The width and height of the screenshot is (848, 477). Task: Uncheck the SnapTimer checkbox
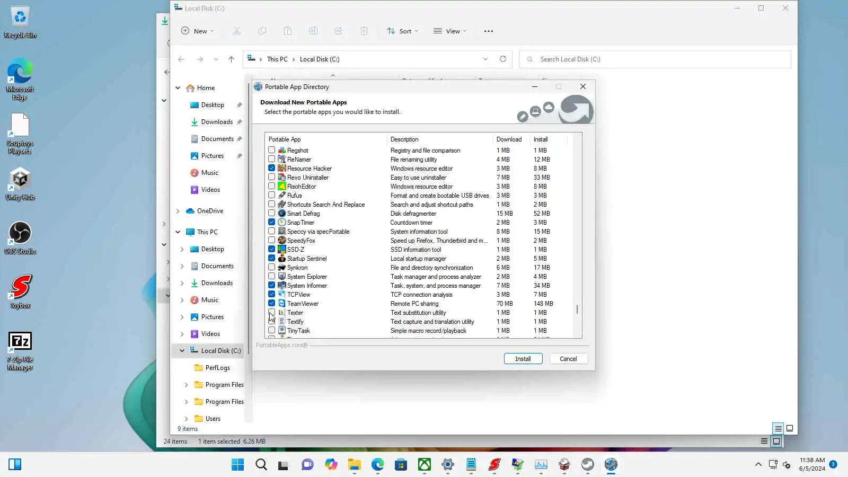272,223
